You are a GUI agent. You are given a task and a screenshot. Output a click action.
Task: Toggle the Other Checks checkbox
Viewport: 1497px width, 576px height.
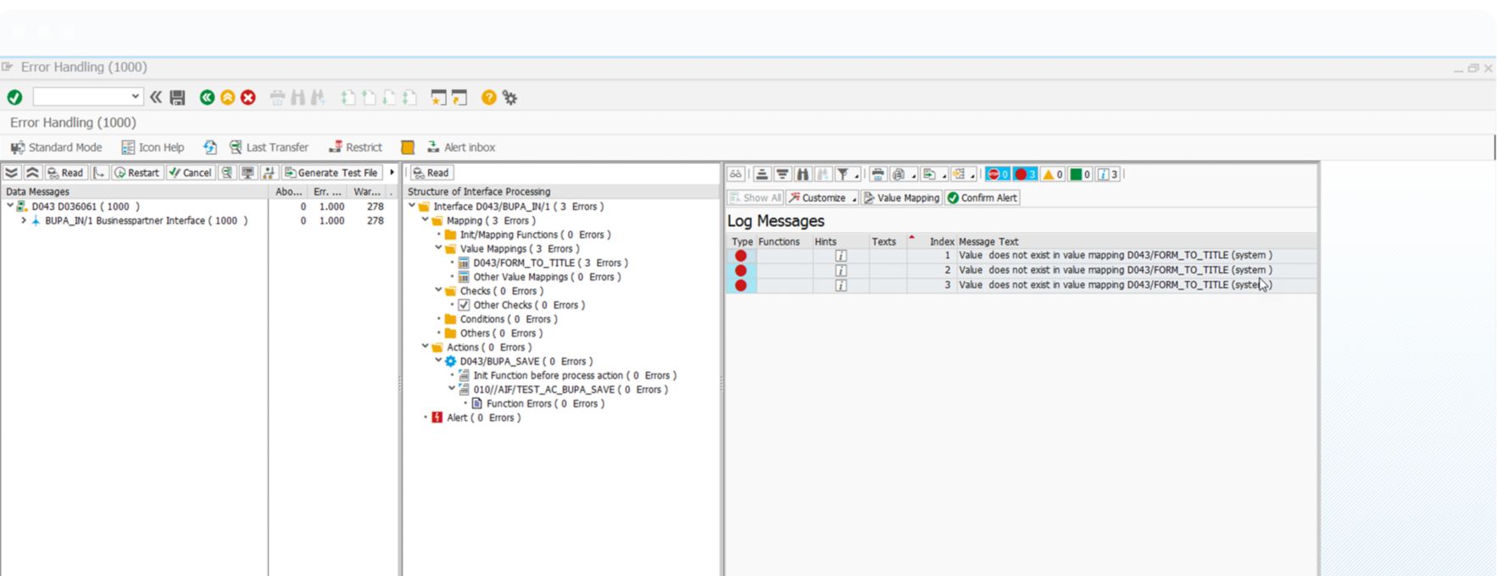coord(464,305)
